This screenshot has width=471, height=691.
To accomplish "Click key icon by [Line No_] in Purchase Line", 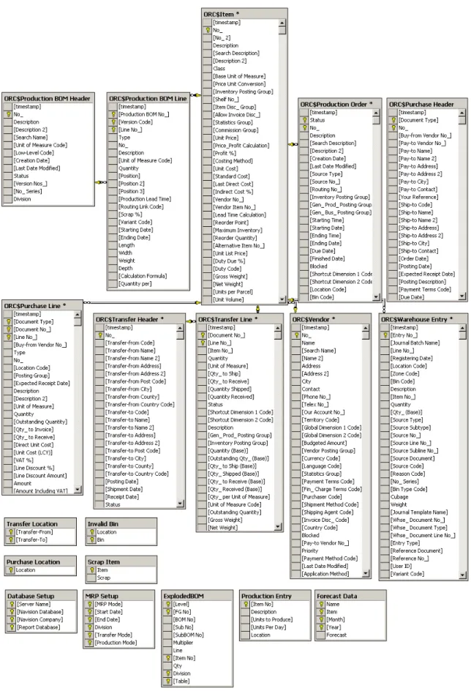I will tap(8, 337).
